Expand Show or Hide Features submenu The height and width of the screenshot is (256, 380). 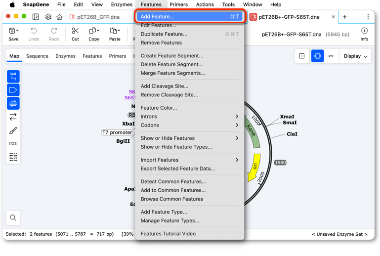(x=237, y=138)
